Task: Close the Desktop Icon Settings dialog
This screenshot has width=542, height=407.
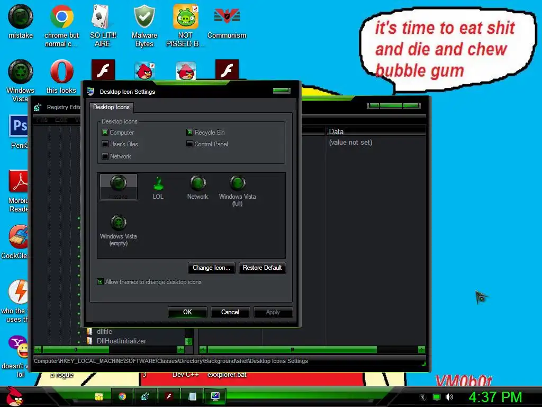Action: pos(282,91)
